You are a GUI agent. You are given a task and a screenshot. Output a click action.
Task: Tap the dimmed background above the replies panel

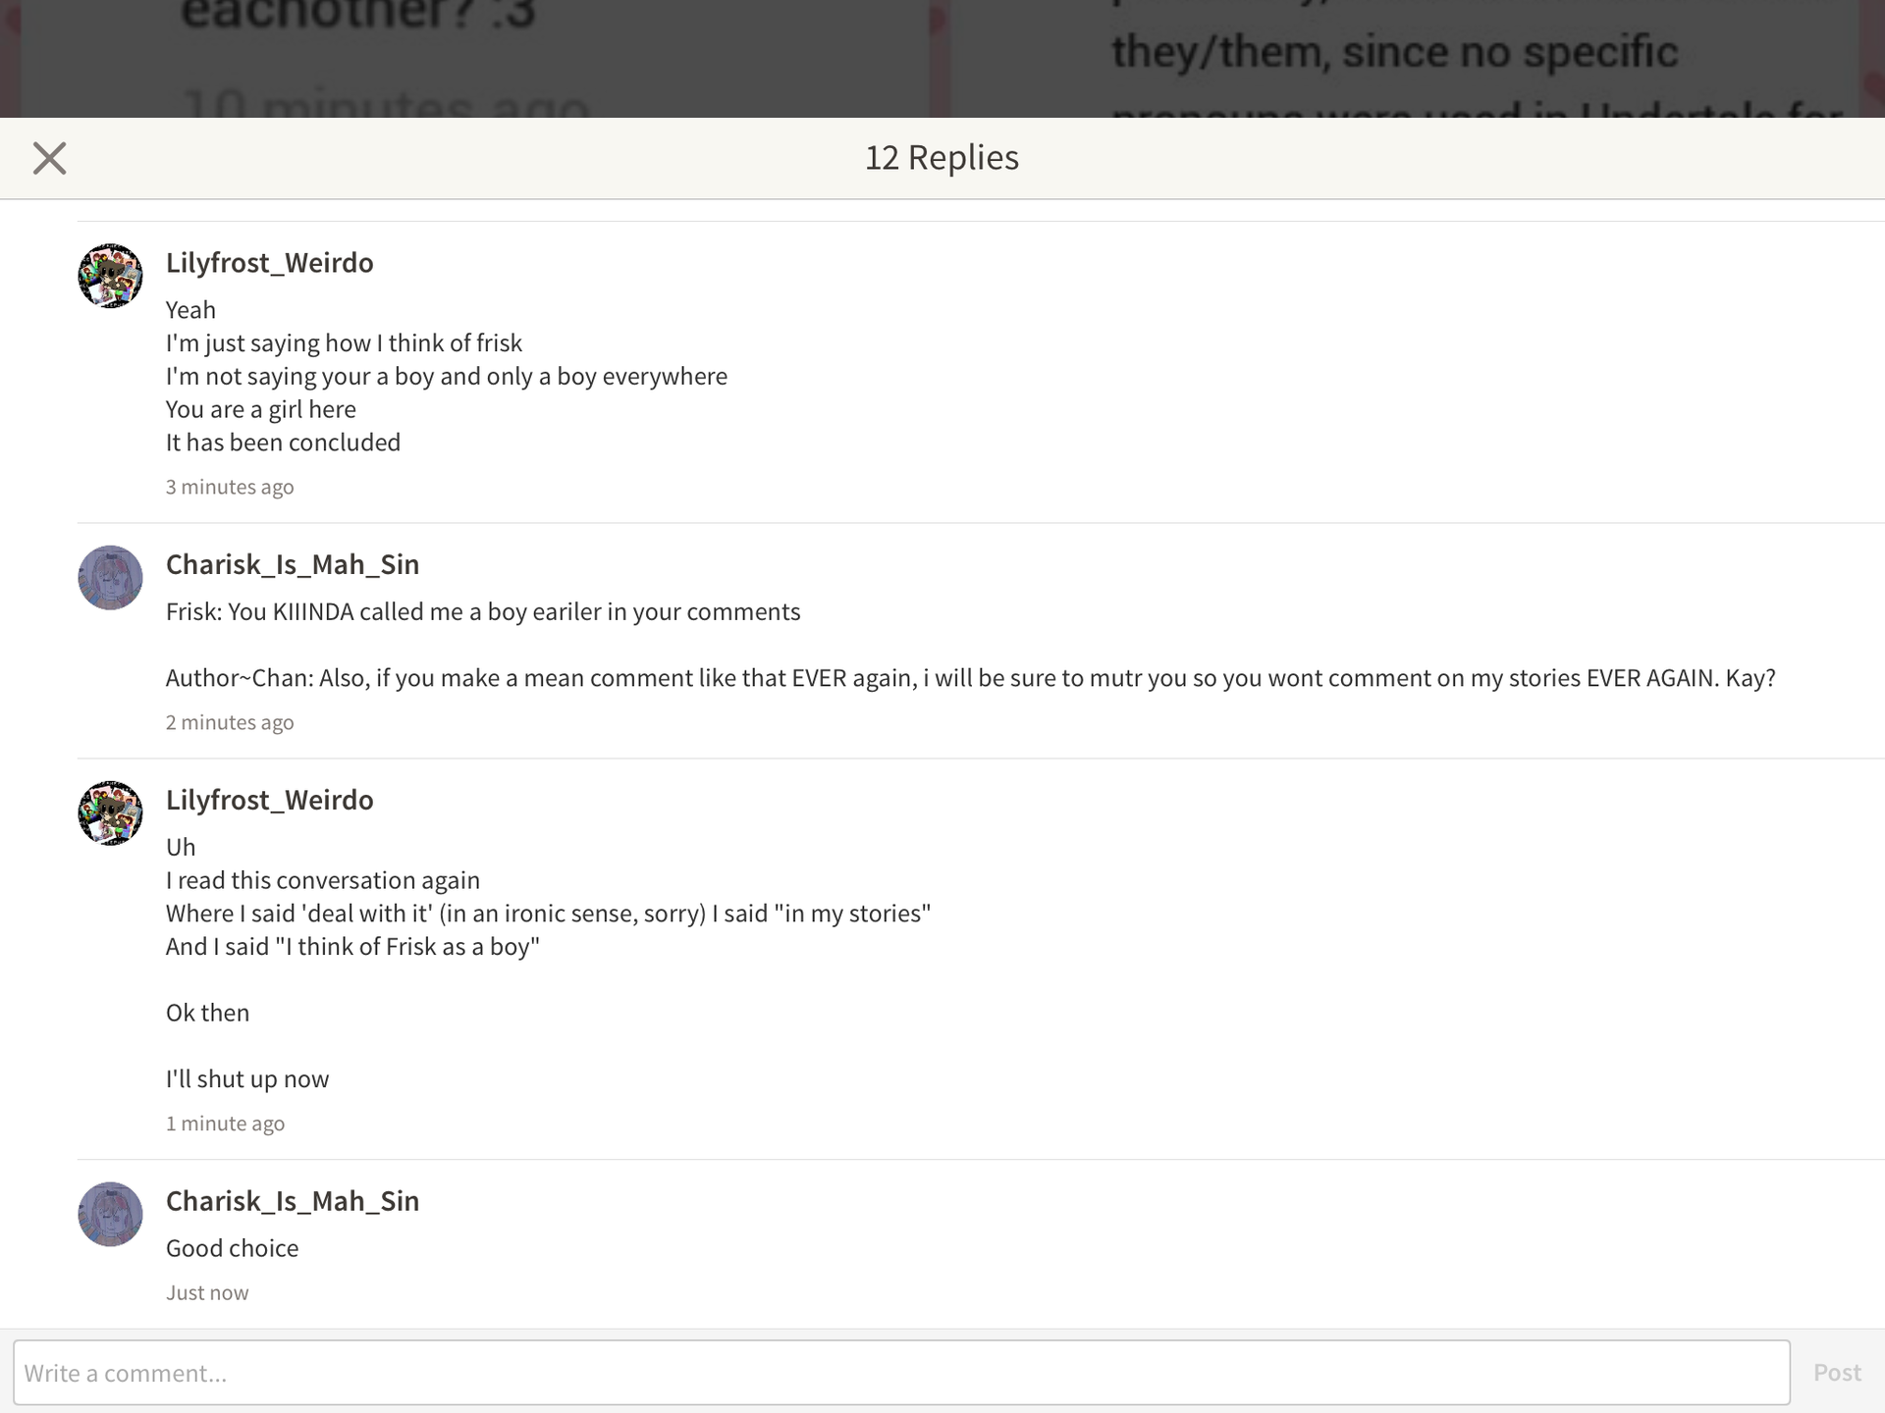click(942, 58)
